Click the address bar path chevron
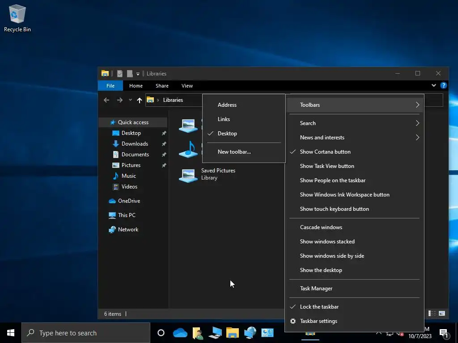The image size is (458, 343). coord(158,100)
